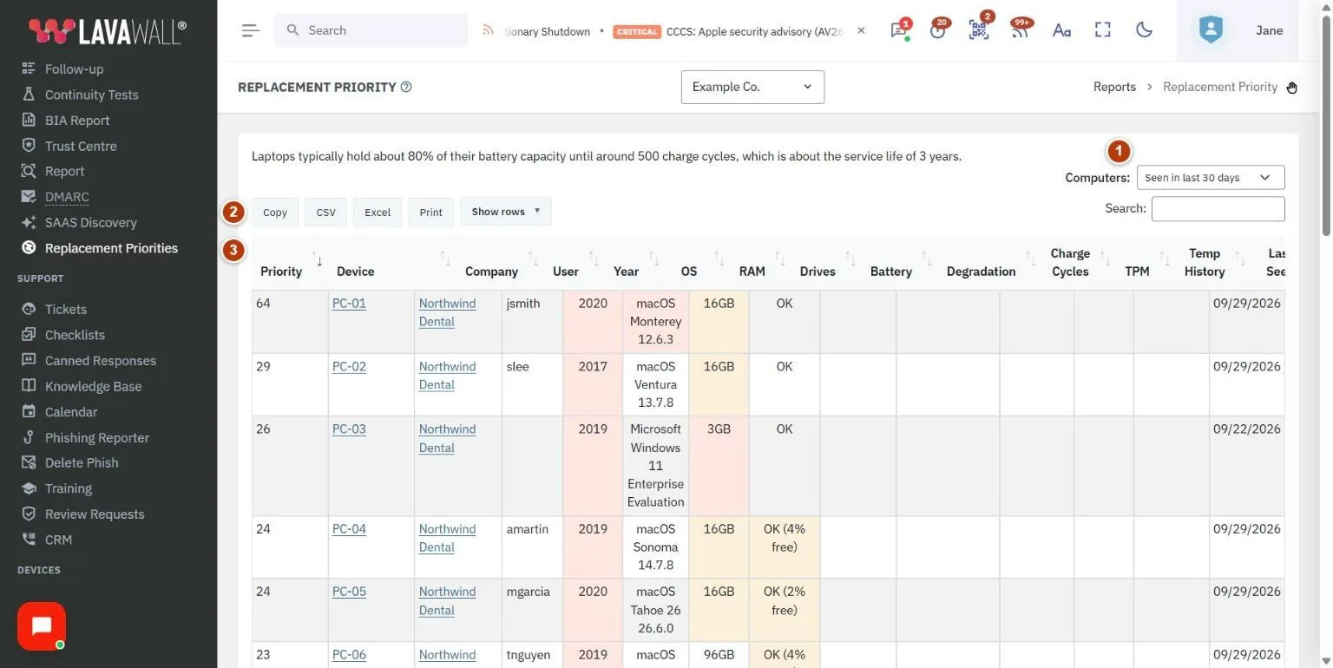Go to Reports breadcrumb
Viewport: 1333px width, 668px height.
tap(1114, 87)
